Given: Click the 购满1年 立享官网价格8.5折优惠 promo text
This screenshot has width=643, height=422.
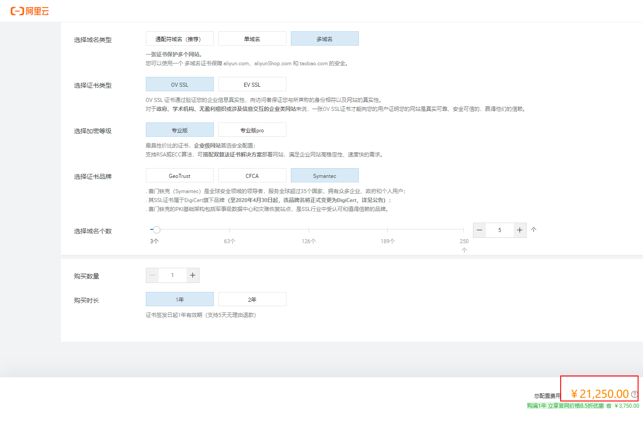Looking at the screenshot, I should point(566,406).
